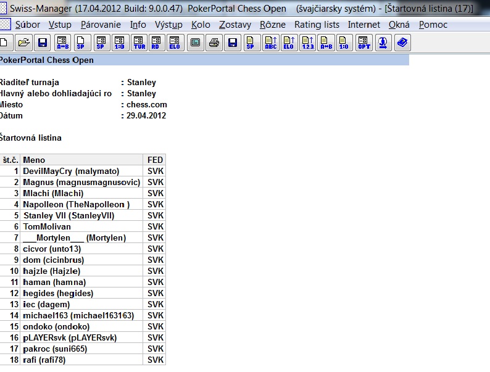The width and height of the screenshot is (490, 372).
Task: Open options with the OPT icon
Action: click(x=364, y=43)
